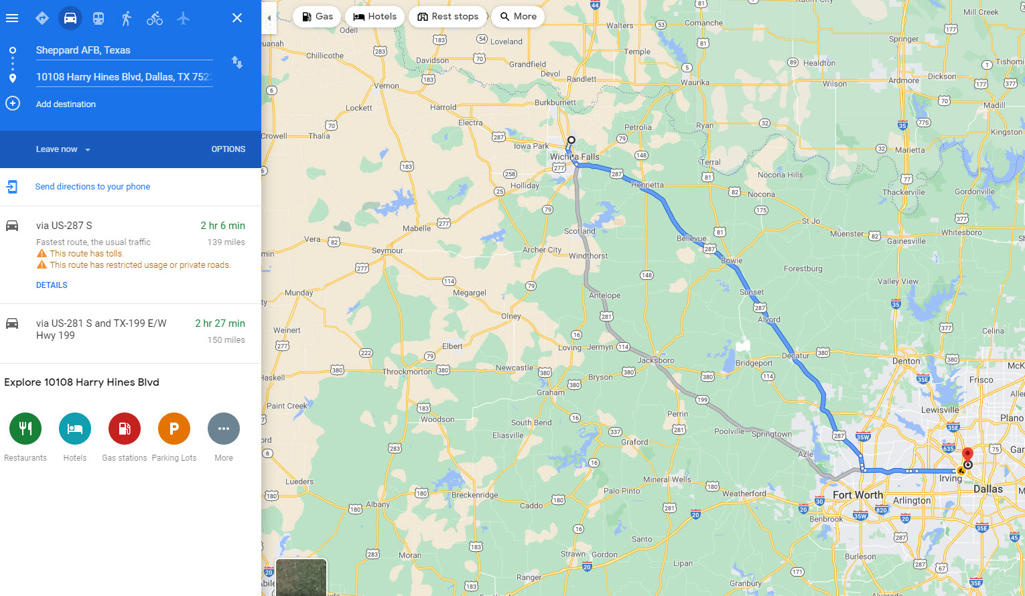The image size is (1025, 596).
Task: Click the Add destination plus icon
Action: click(13, 103)
